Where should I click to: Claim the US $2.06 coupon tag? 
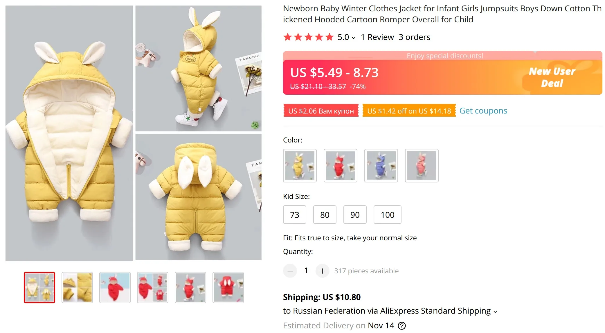(321, 111)
